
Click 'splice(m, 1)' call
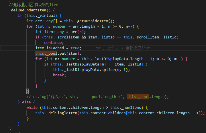tap(114, 70)
